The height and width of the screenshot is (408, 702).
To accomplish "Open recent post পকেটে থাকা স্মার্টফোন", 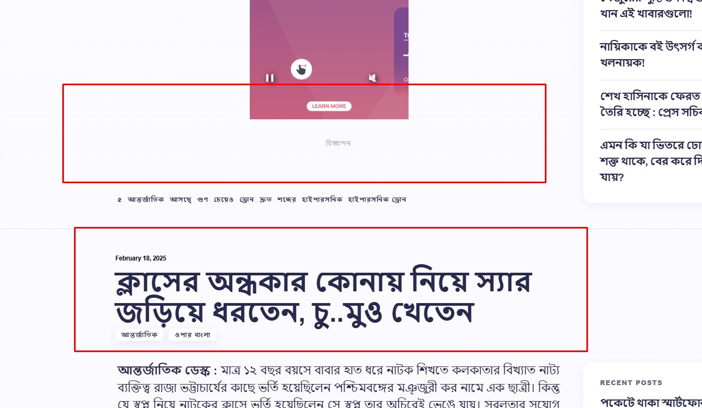I will pos(651,402).
